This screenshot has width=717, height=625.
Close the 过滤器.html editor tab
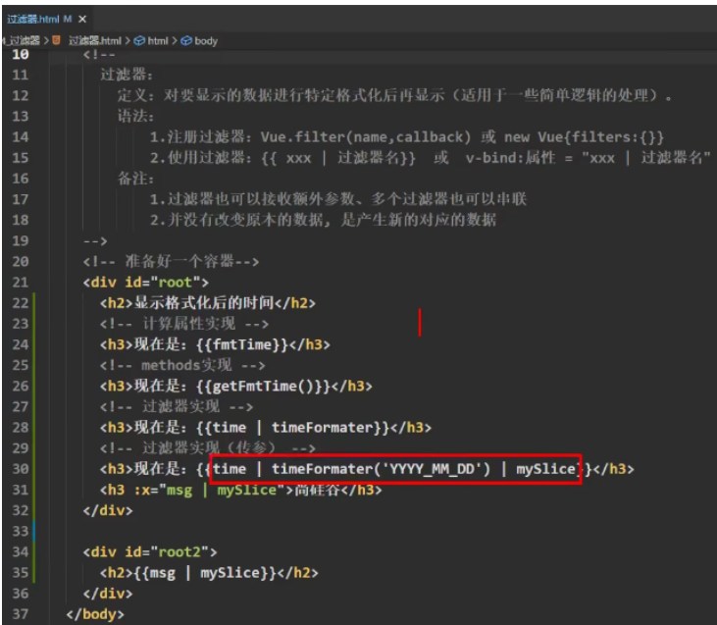click(x=81, y=19)
